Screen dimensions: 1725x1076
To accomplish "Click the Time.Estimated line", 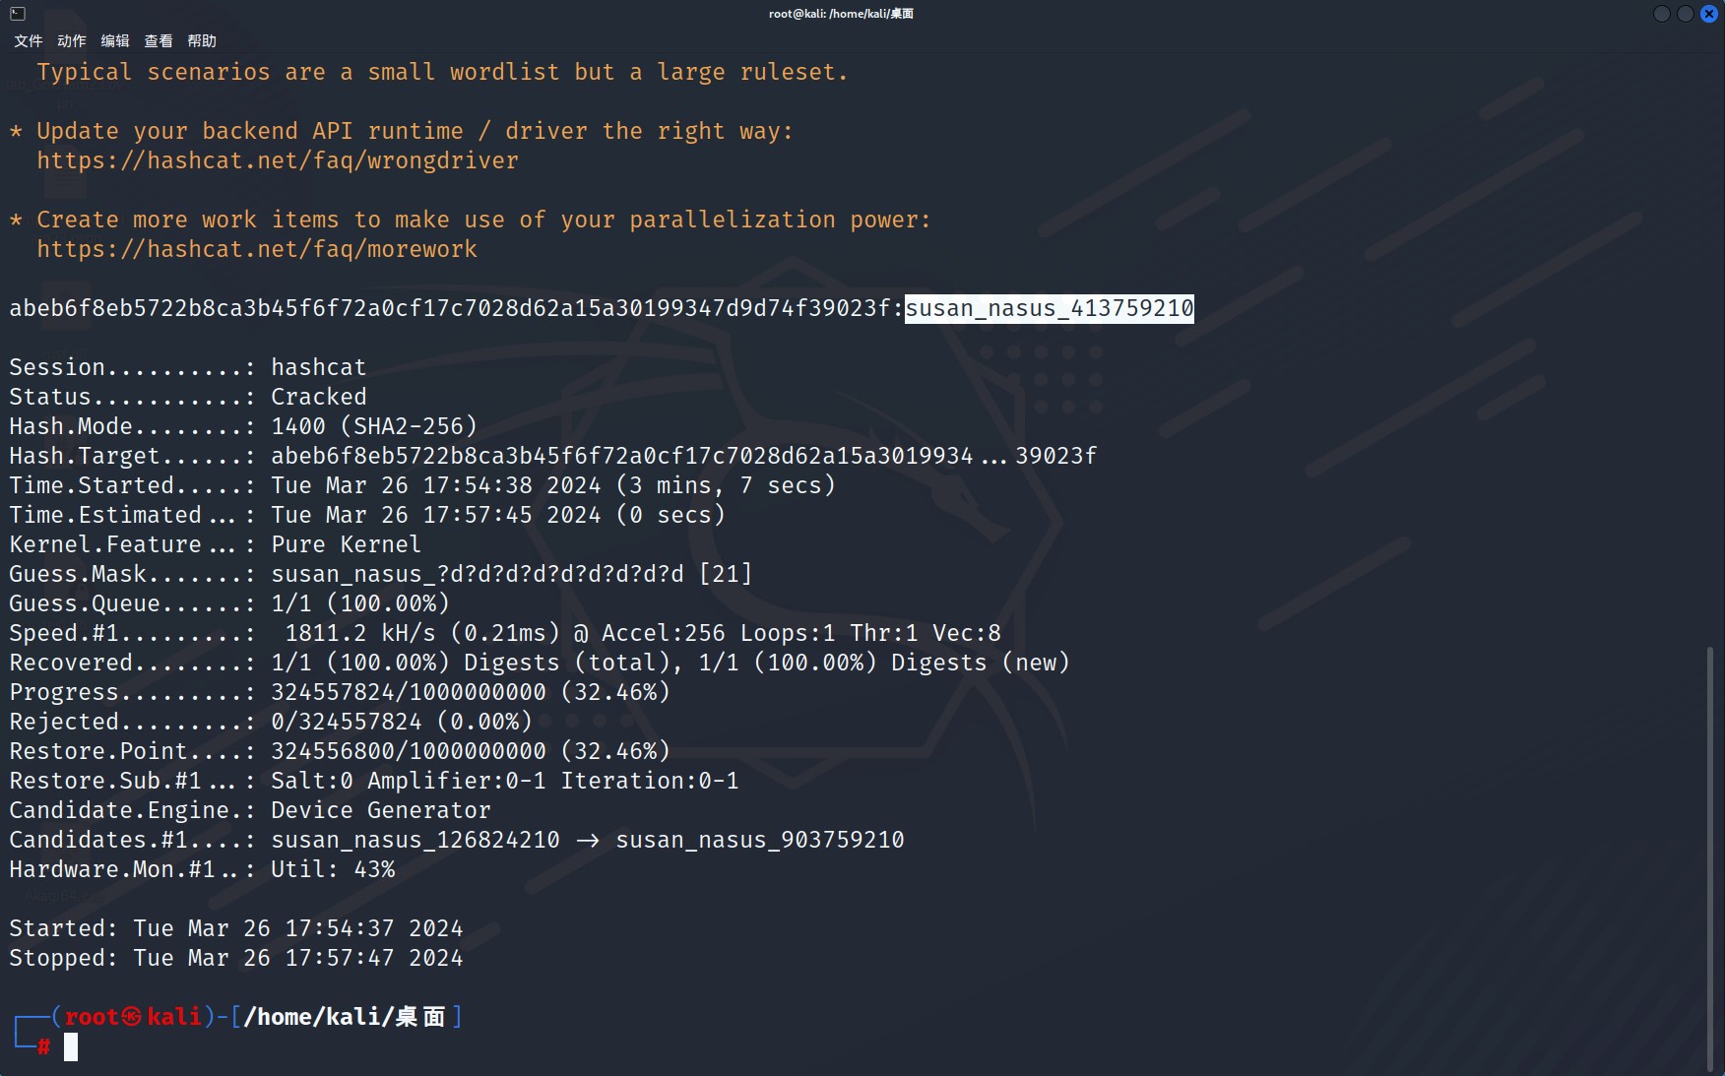I will (x=367, y=515).
